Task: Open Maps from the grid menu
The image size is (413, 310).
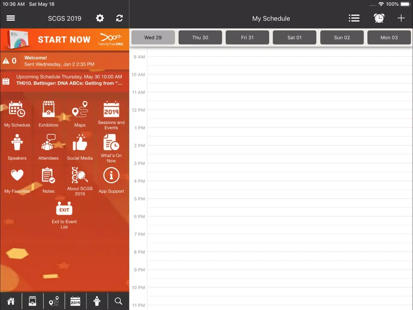Action: click(x=80, y=114)
